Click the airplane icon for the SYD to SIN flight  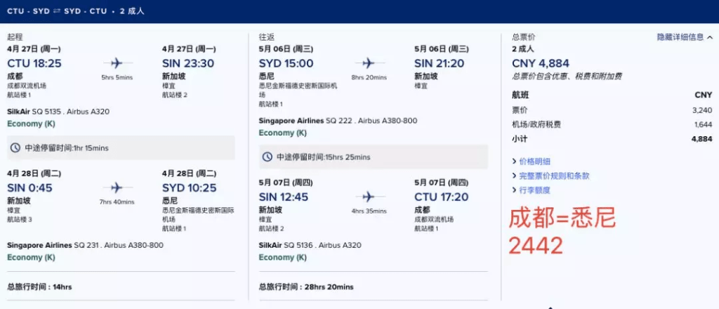[x=369, y=63]
